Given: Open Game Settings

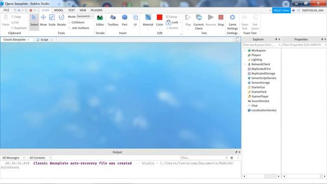Looking at the screenshot, I should 232,22.
